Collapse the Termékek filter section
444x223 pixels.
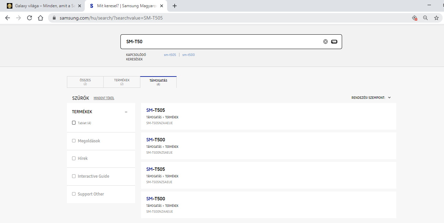126,112
